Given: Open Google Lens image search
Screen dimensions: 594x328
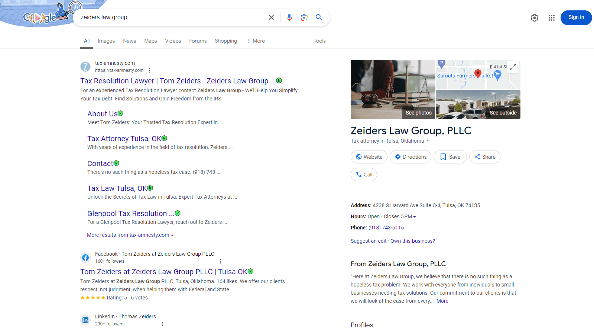Looking at the screenshot, I should (304, 17).
